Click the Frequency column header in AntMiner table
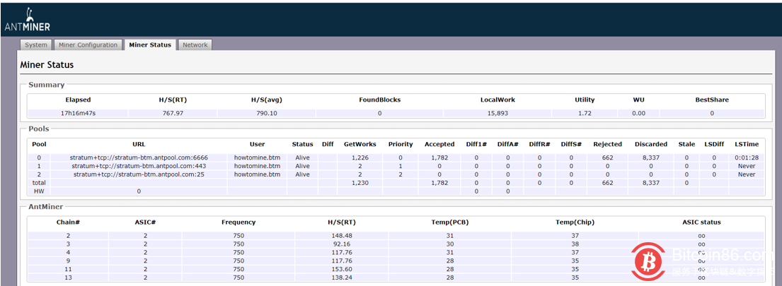Screen dimensions: 782x286 coord(238,222)
